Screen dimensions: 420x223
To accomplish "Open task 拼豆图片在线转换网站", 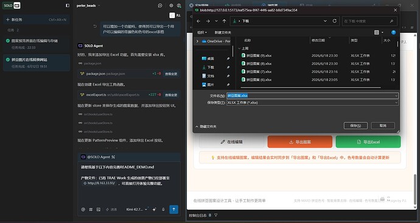I will click(x=37, y=63).
